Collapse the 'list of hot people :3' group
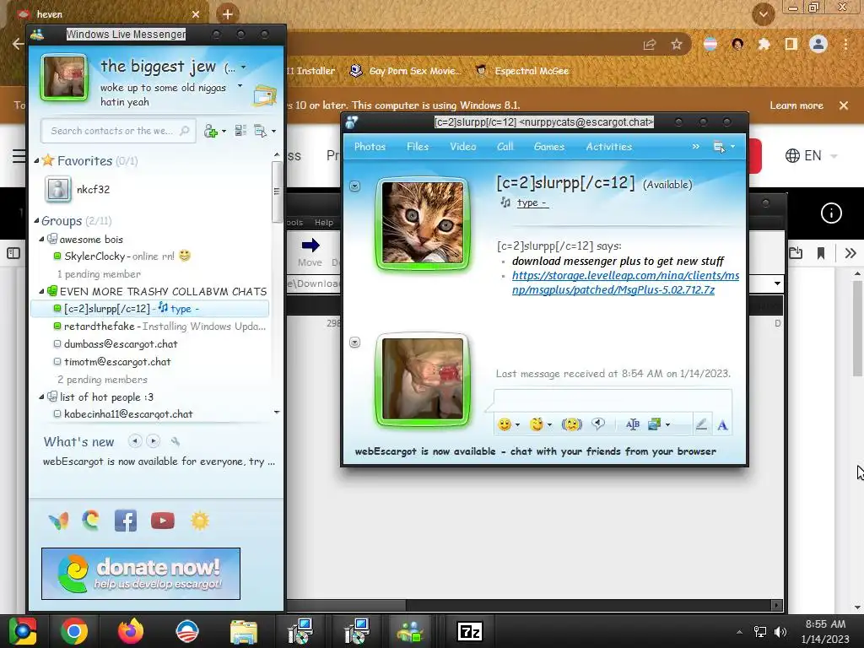The height and width of the screenshot is (648, 864). (41, 397)
